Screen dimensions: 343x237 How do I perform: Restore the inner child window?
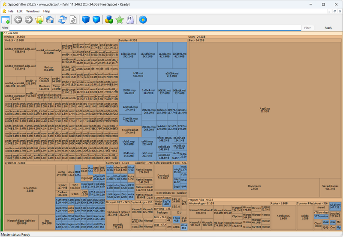(x=335, y=12)
